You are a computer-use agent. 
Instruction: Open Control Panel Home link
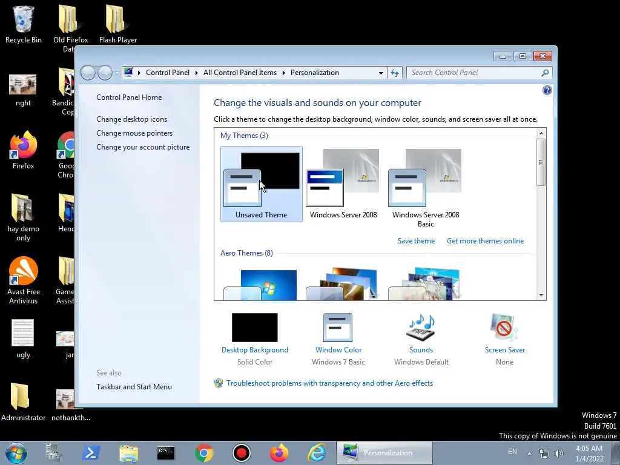129,97
